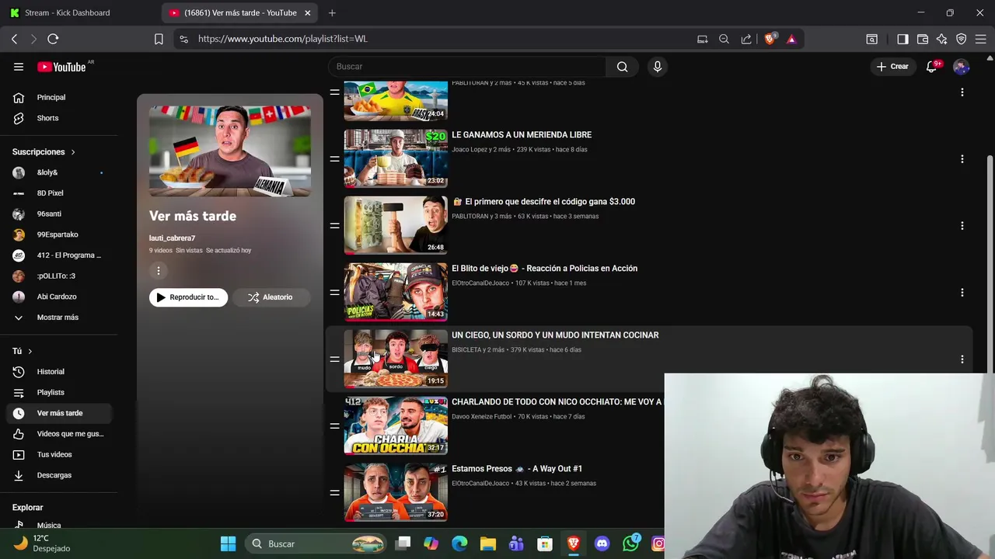The image size is (995, 559).
Task: Open more options for UN CIEGO, UN SORDO video
Action: coord(962,359)
